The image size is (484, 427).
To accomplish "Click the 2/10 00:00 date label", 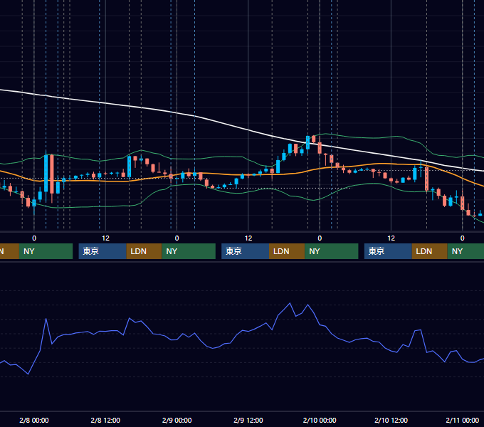I will coord(320,420).
